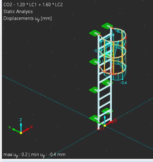The width and height of the screenshot is (153, 162).
Task: Click the "Displacements uy [mm]" result label
Action: click(27, 19)
